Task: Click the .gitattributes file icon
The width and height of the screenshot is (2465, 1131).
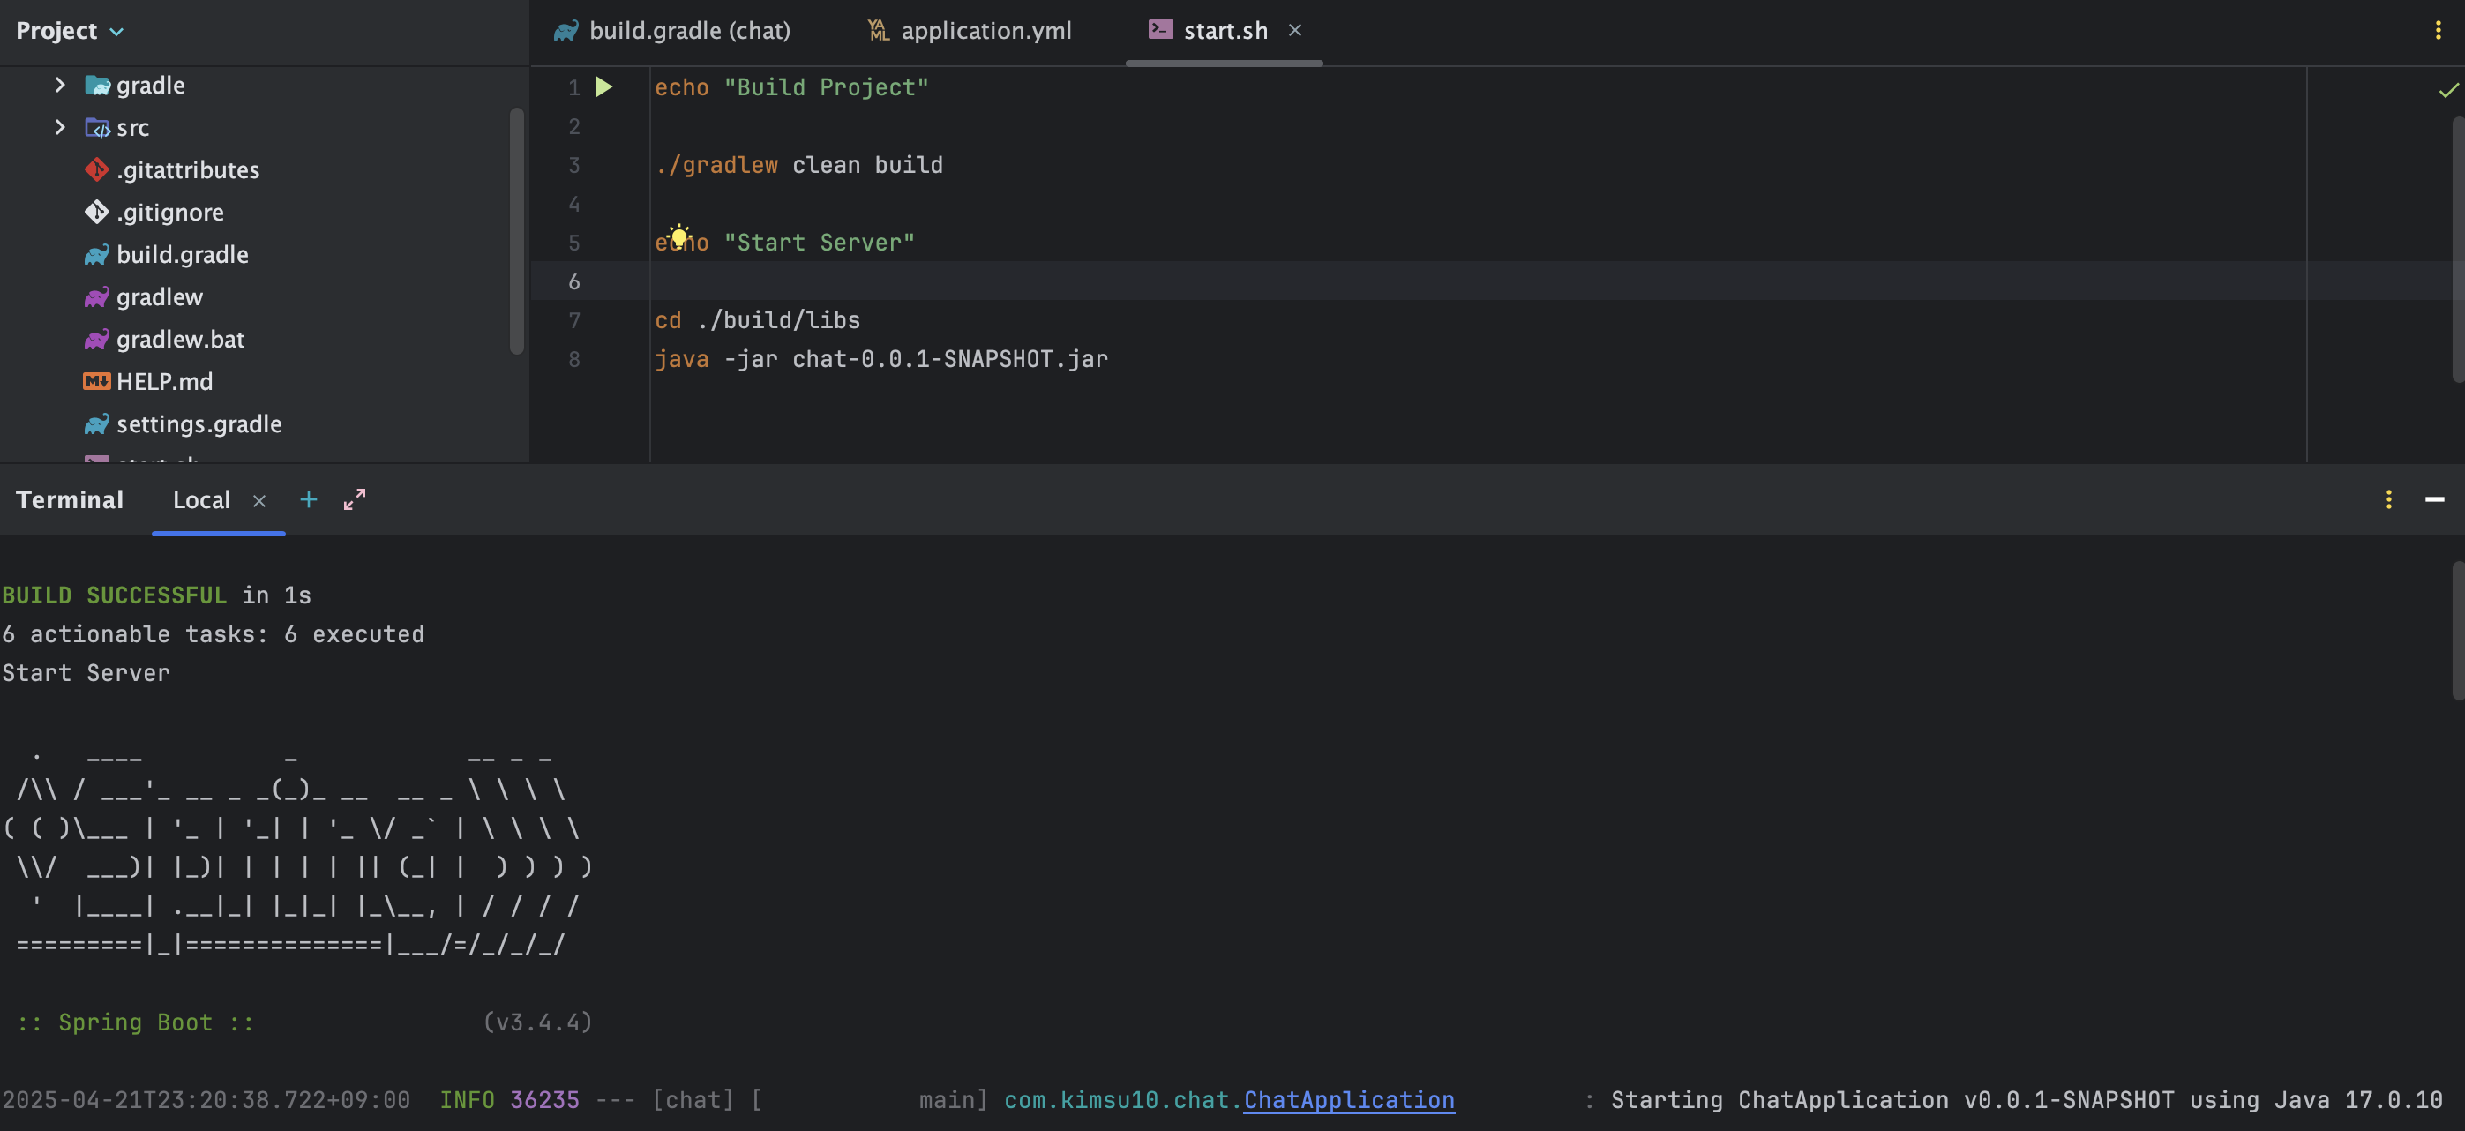Action: tap(97, 169)
